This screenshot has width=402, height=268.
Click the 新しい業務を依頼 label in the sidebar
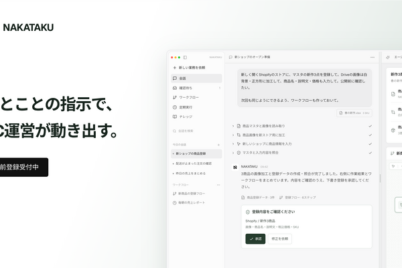click(192, 68)
